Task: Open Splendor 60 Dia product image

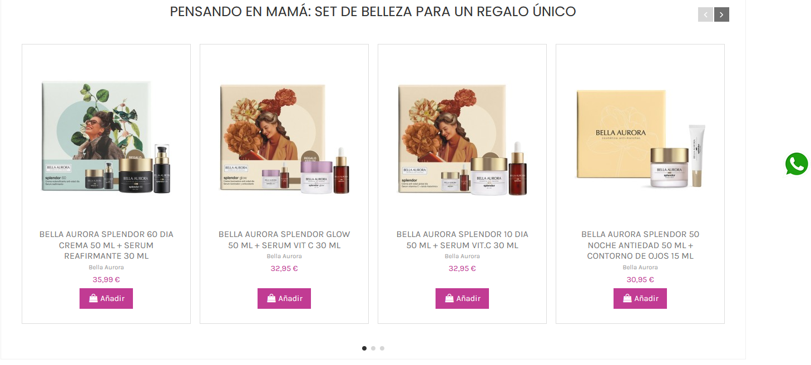Action: [106, 137]
